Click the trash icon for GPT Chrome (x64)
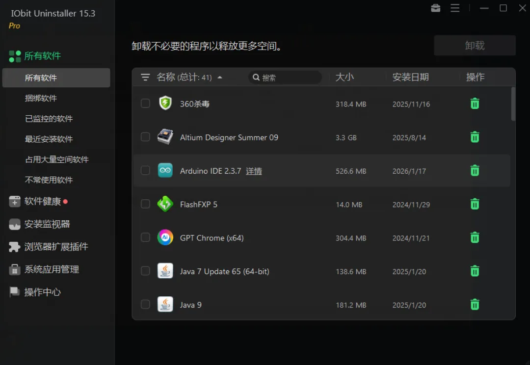 [x=475, y=237]
